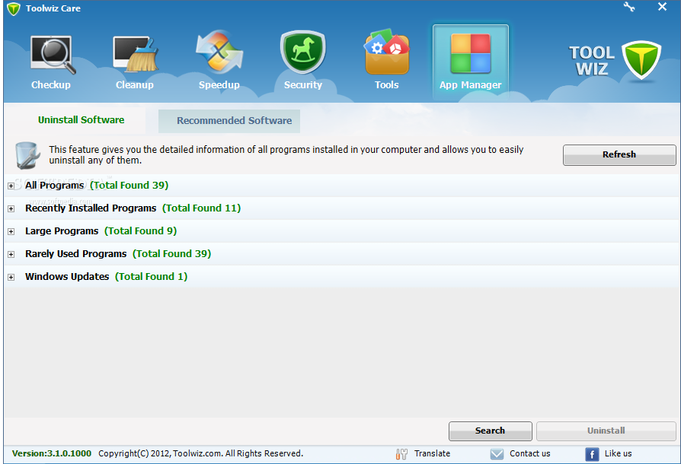The image size is (681, 464).
Task: Click the Contact us envelope icon
Action: (x=497, y=454)
